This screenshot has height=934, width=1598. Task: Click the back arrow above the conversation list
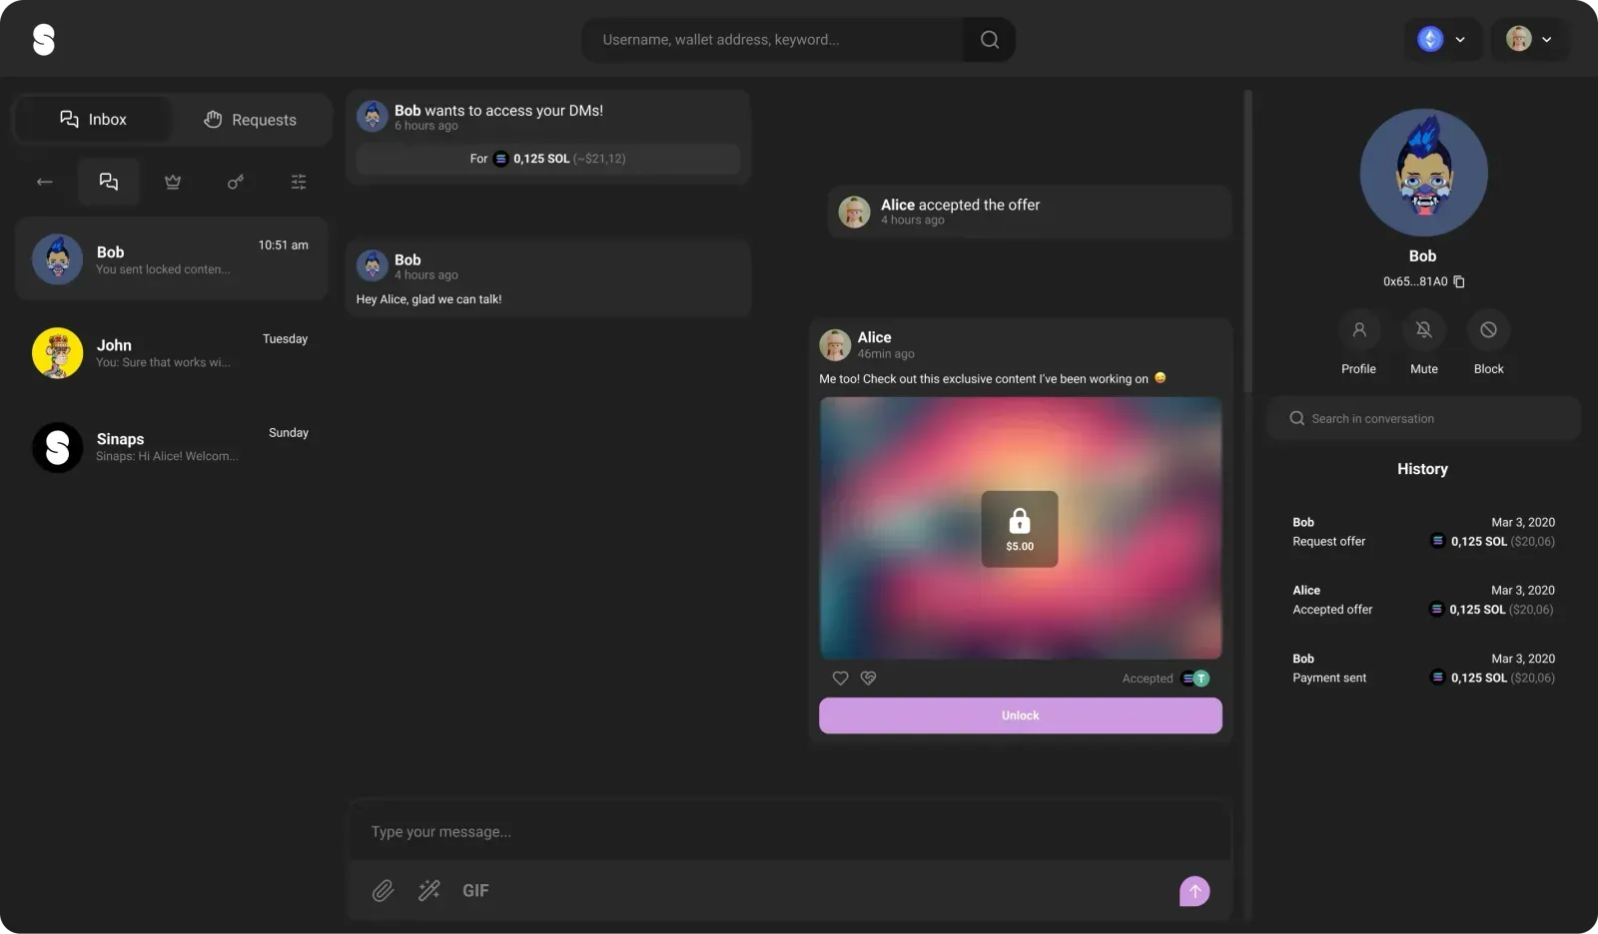(x=44, y=182)
